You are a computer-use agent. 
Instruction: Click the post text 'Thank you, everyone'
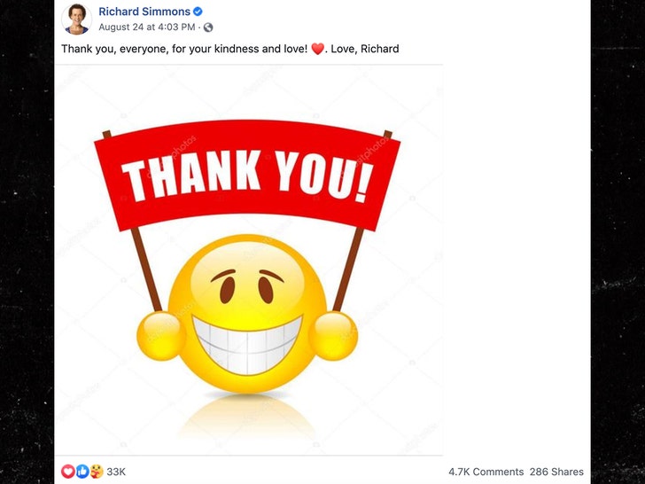pos(113,49)
